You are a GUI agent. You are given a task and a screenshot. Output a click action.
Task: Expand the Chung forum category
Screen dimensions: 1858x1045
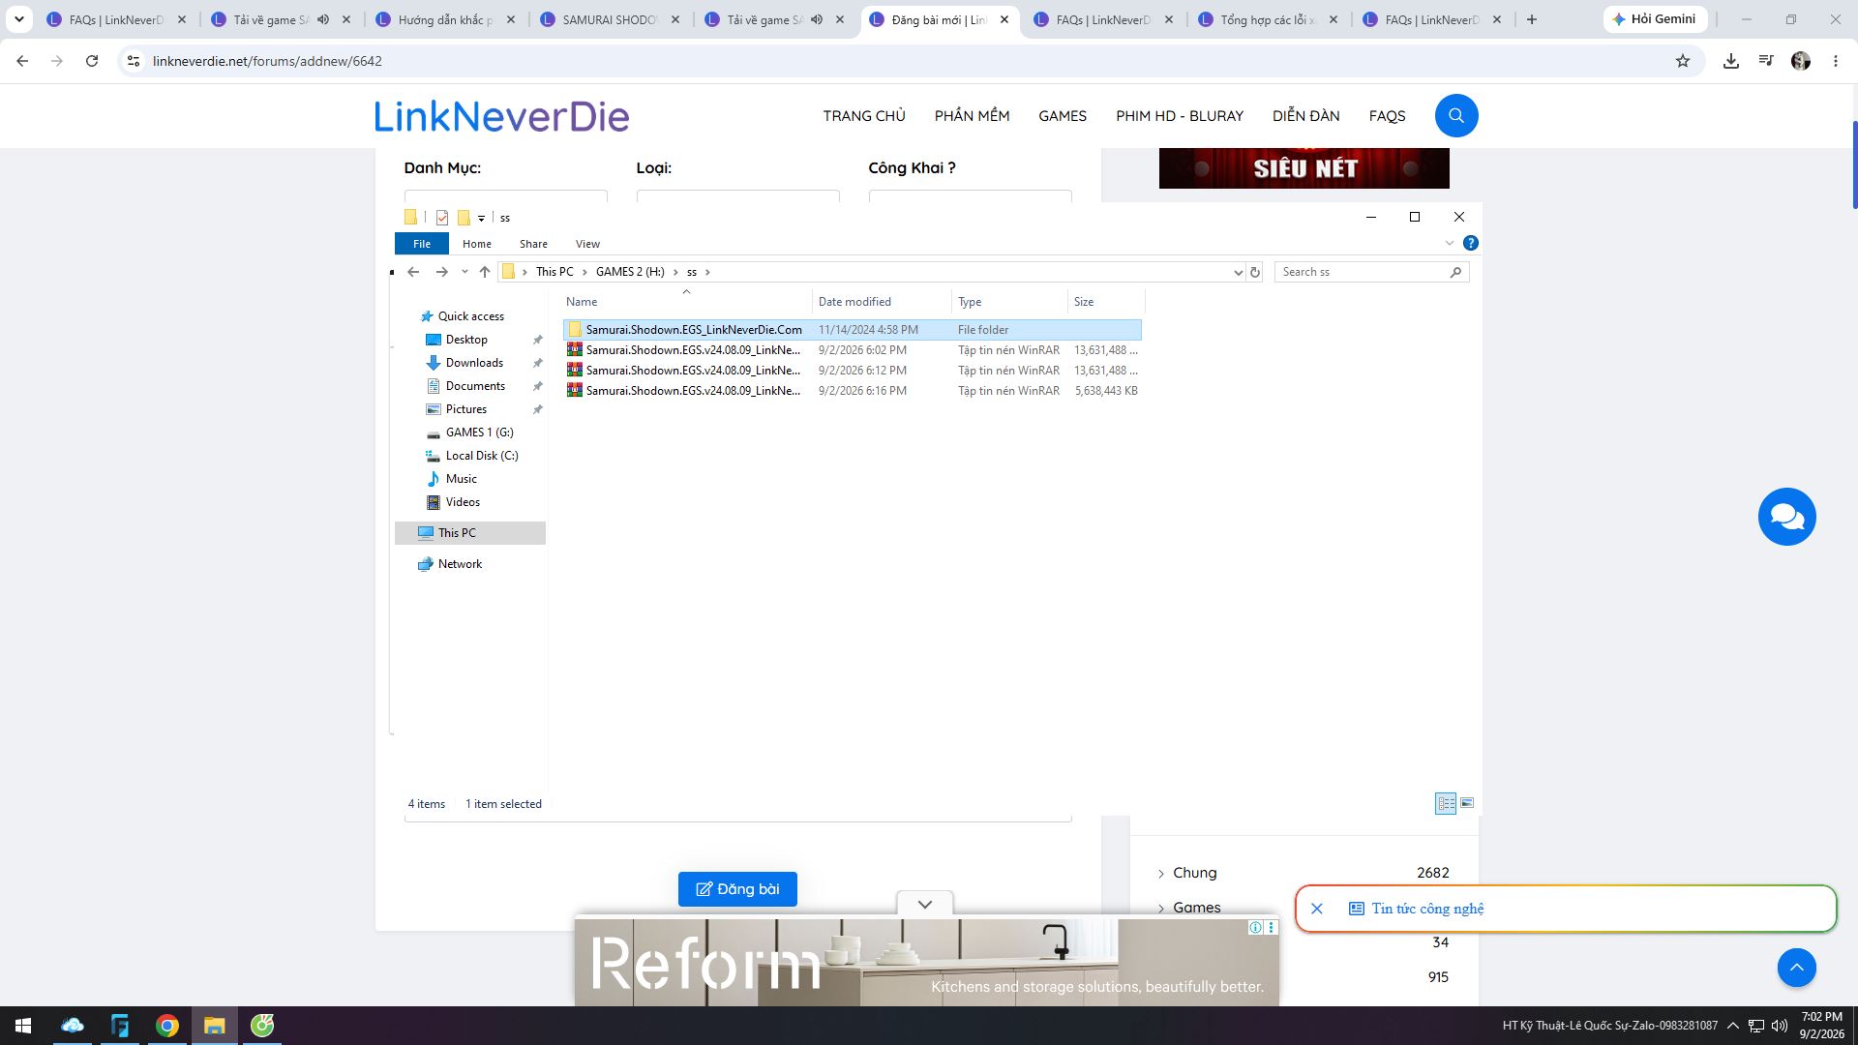[x=1161, y=874]
